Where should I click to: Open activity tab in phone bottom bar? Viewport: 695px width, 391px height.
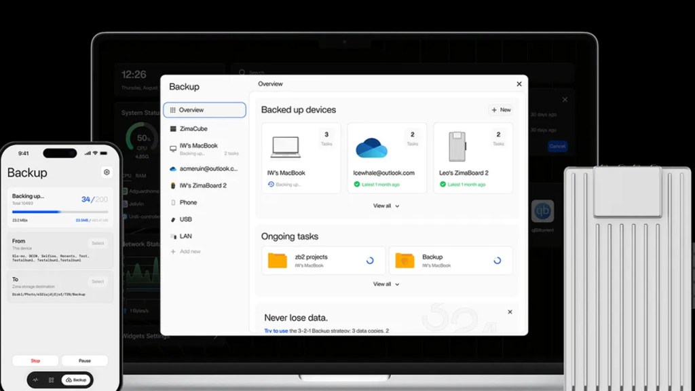pyautogui.click(x=35, y=380)
